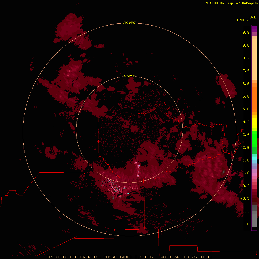
Task: Click the 7.4 value on color scale
Action: (x=246, y=71)
